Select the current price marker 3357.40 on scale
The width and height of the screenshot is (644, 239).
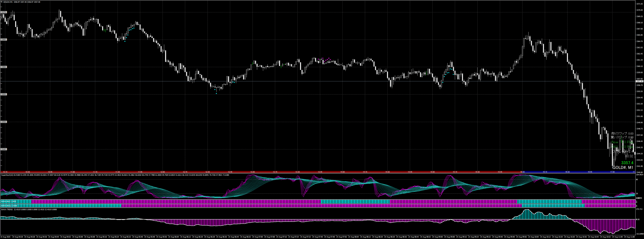click(639, 81)
